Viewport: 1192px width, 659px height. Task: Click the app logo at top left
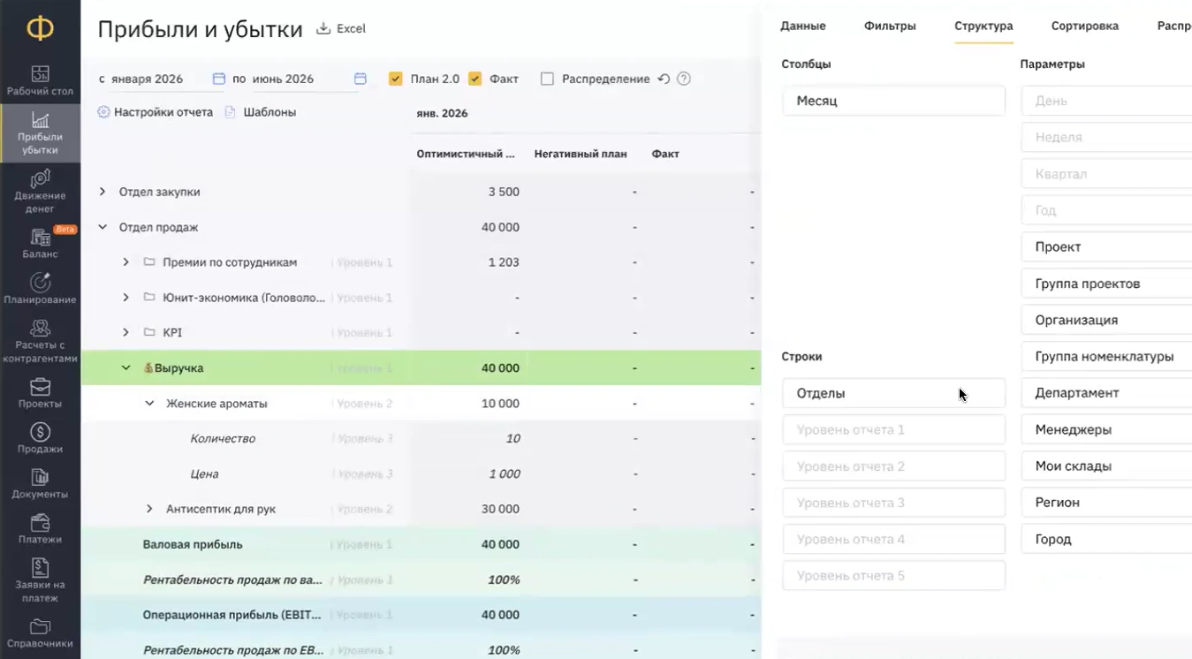tap(40, 29)
